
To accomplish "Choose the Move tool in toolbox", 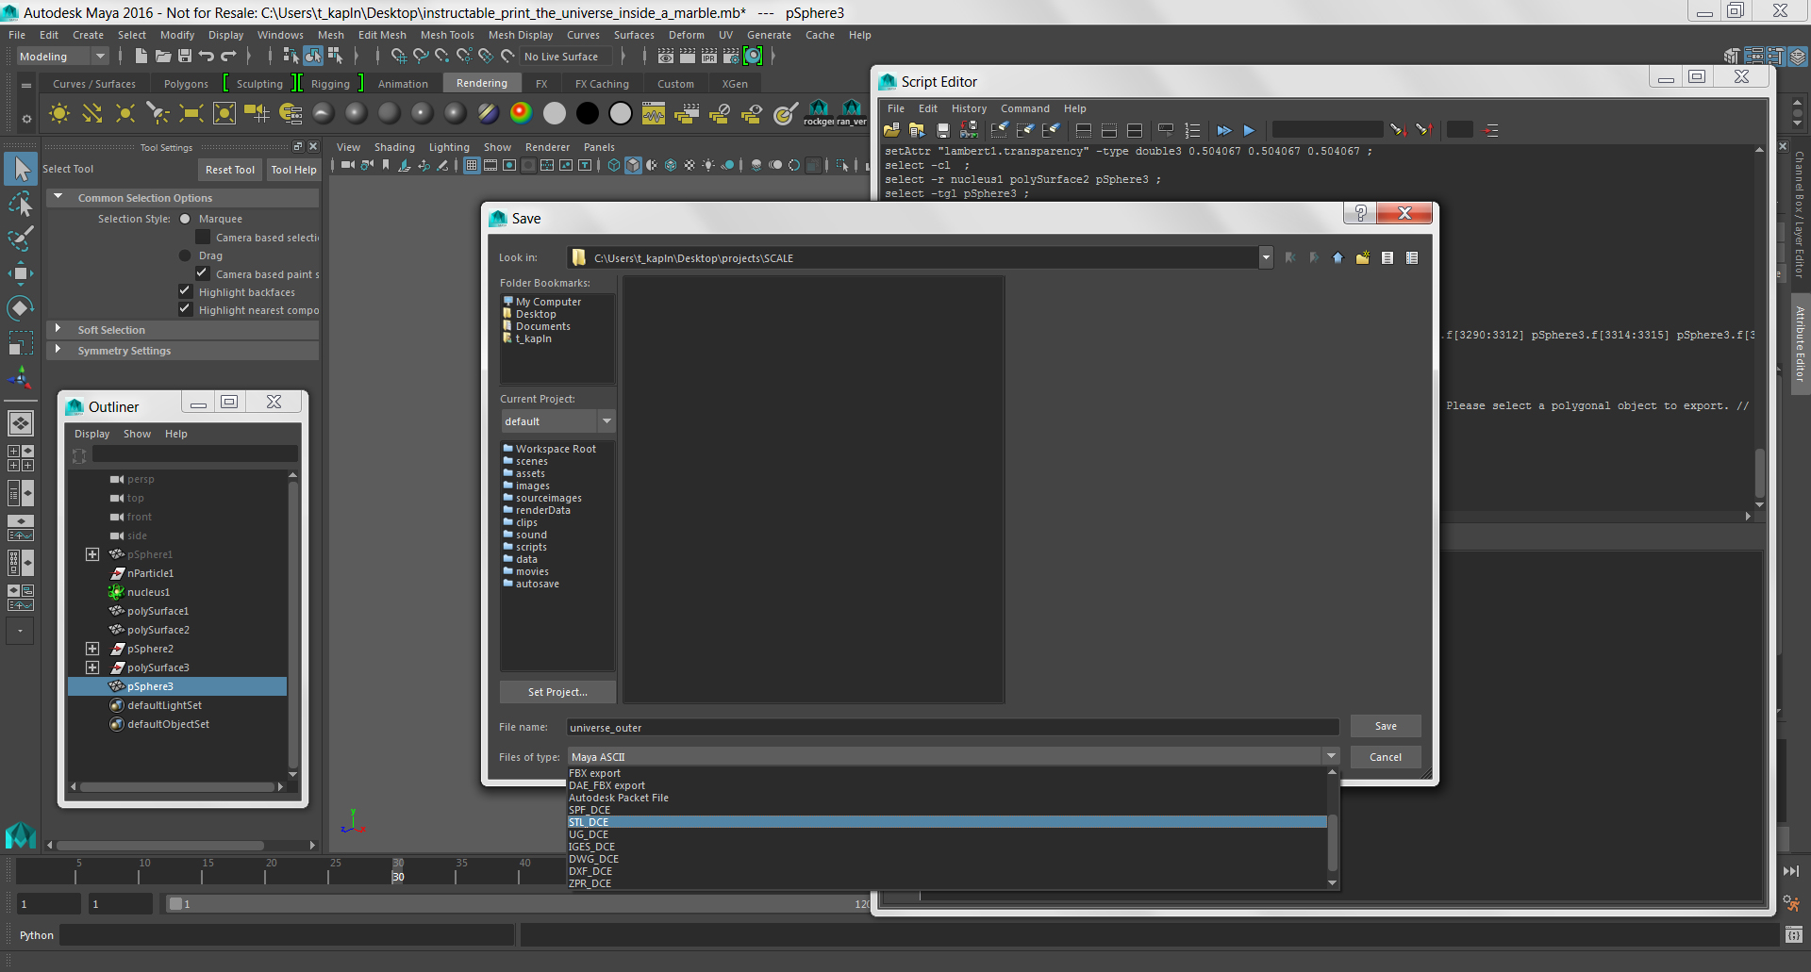I will [20, 273].
